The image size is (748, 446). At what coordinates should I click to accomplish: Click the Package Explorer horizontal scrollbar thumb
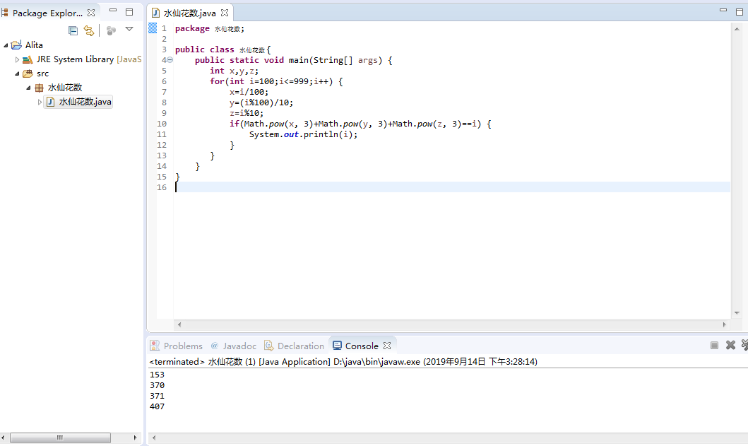(60, 438)
